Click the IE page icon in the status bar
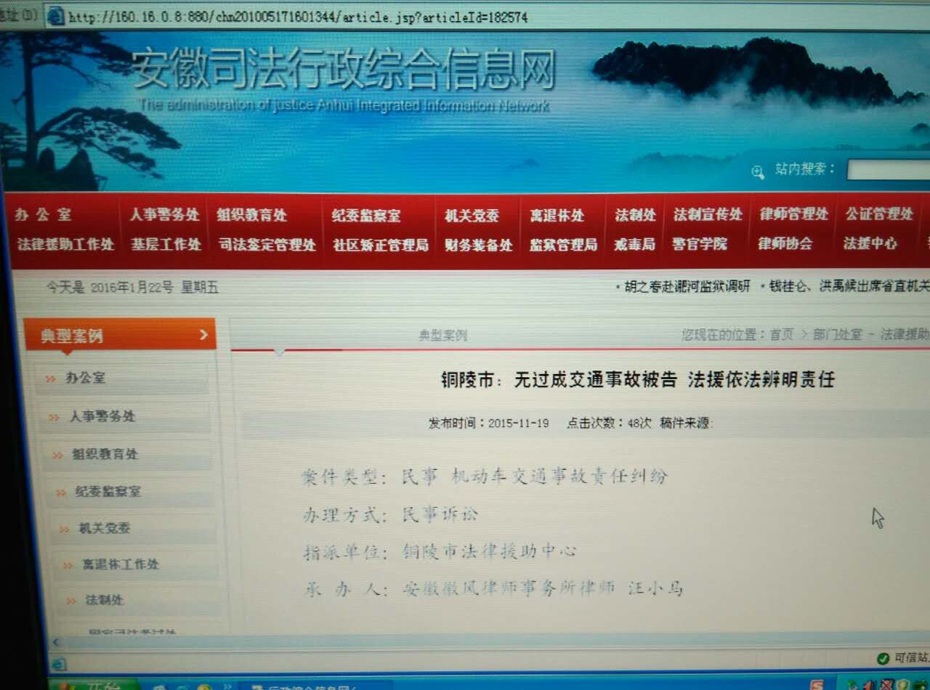 click(59, 664)
